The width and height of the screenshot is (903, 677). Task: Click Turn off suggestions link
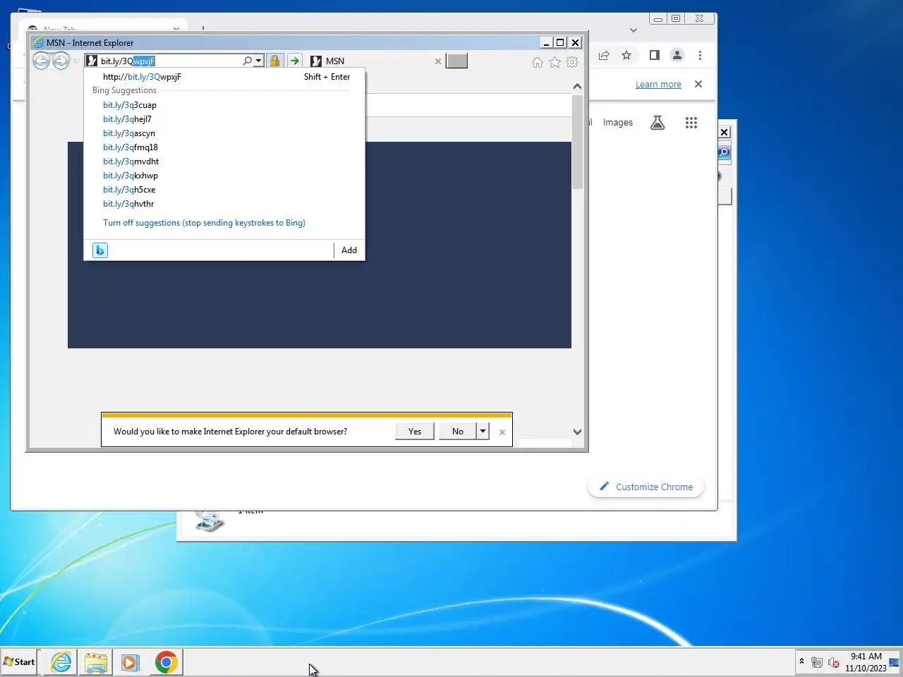point(204,223)
